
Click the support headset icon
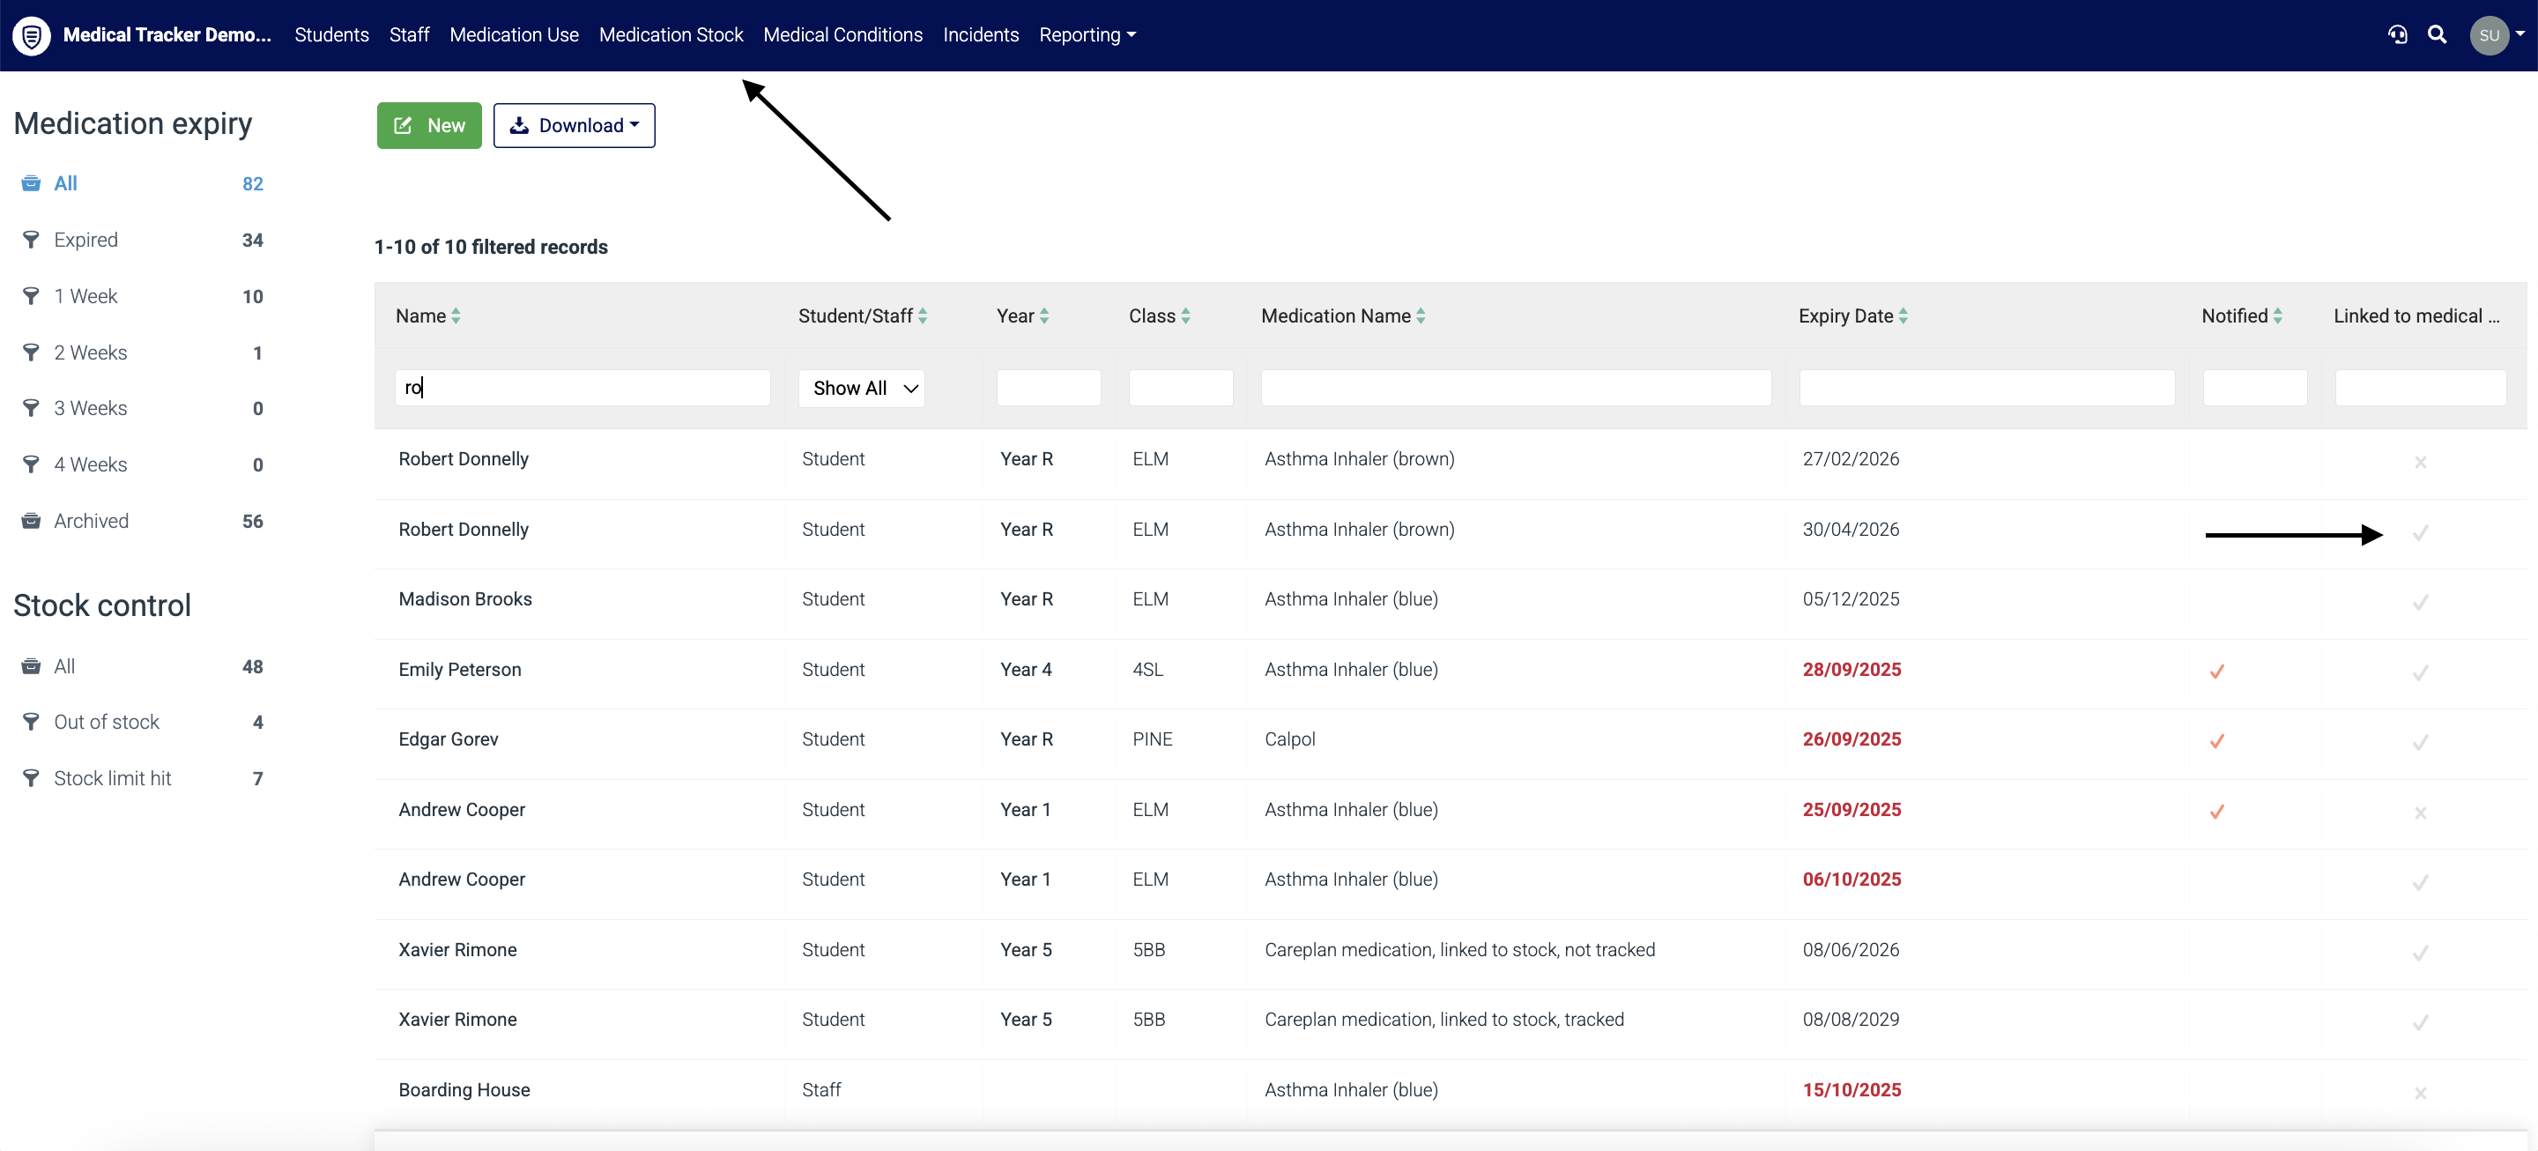tap(2397, 34)
